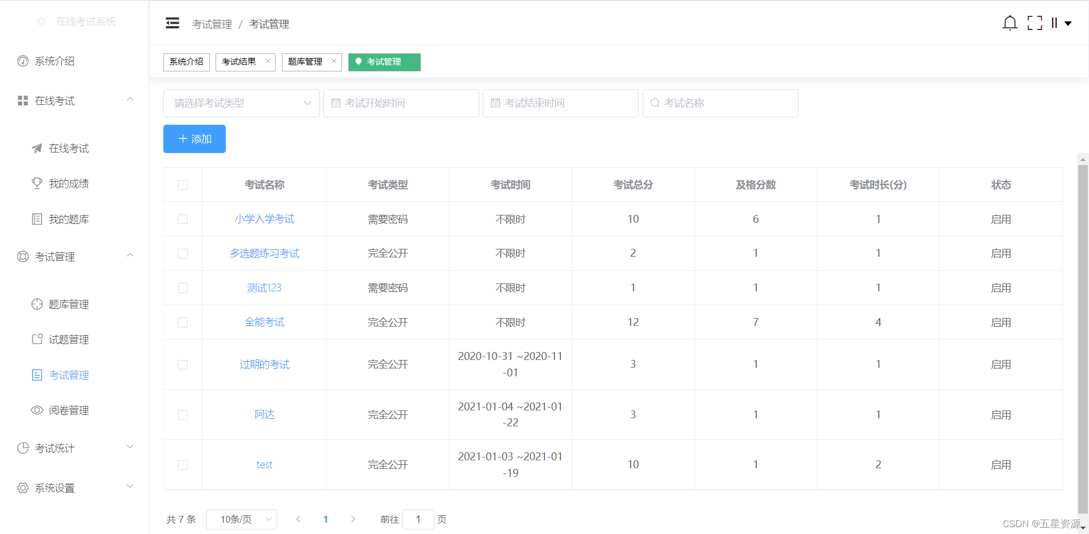Click the document icon beside 我的题库
The width and height of the screenshot is (1089, 534).
click(37, 219)
